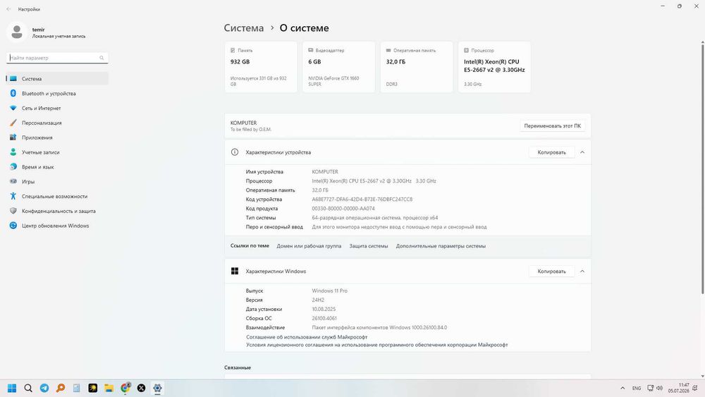
Task: Click Переименовать этот ПК button
Action: pyautogui.click(x=552, y=126)
